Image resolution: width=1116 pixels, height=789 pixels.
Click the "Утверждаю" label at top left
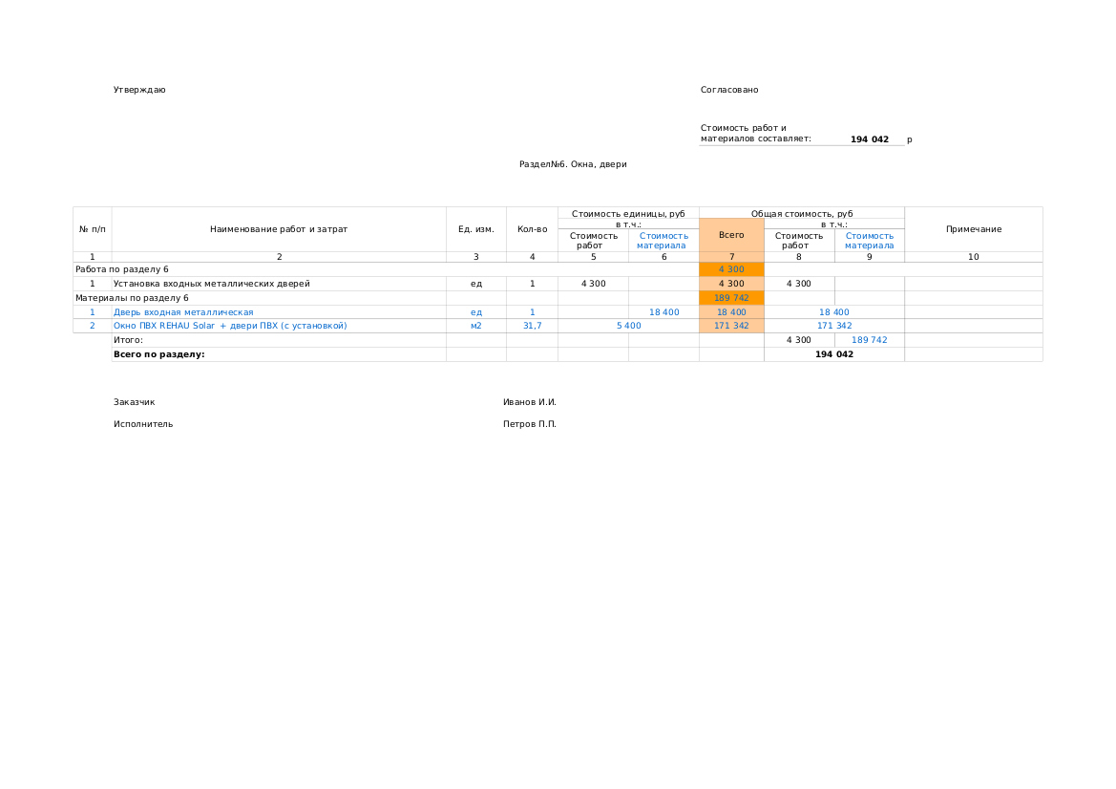(x=139, y=90)
